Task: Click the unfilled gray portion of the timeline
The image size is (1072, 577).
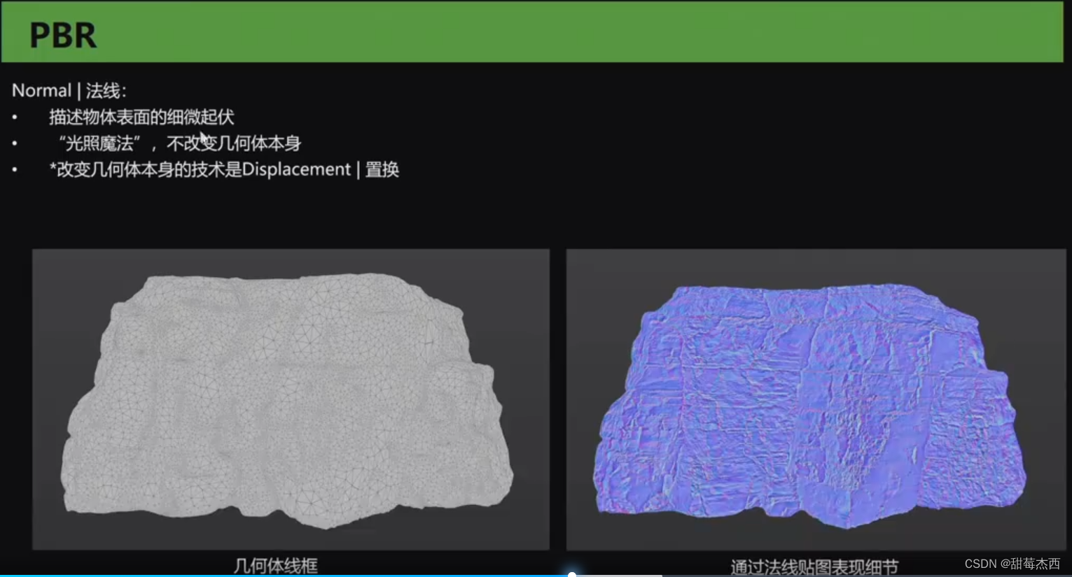Action: click(840, 574)
